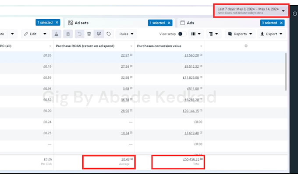Screen dimensions: 298x179
Task: Open the Export menu button
Action: coord(271,34)
